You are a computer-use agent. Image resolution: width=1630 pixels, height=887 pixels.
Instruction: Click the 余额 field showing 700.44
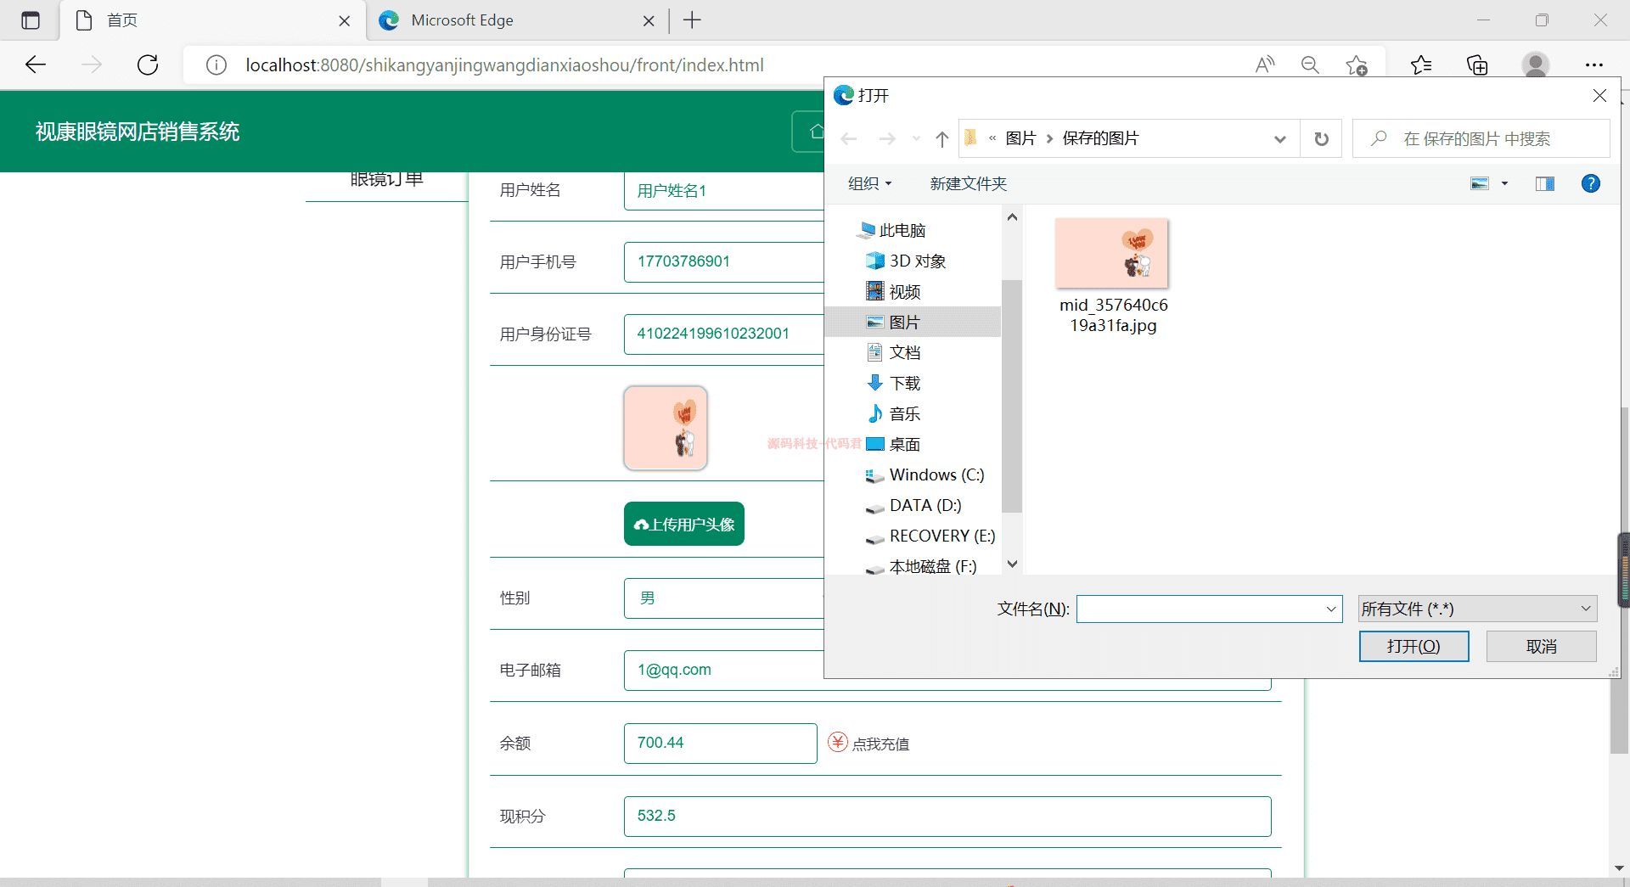pos(720,743)
